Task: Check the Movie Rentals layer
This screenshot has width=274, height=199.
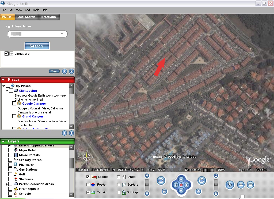Action: tap(10, 155)
